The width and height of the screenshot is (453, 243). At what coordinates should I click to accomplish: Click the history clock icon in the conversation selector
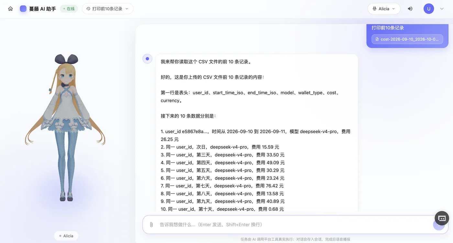click(88, 9)
